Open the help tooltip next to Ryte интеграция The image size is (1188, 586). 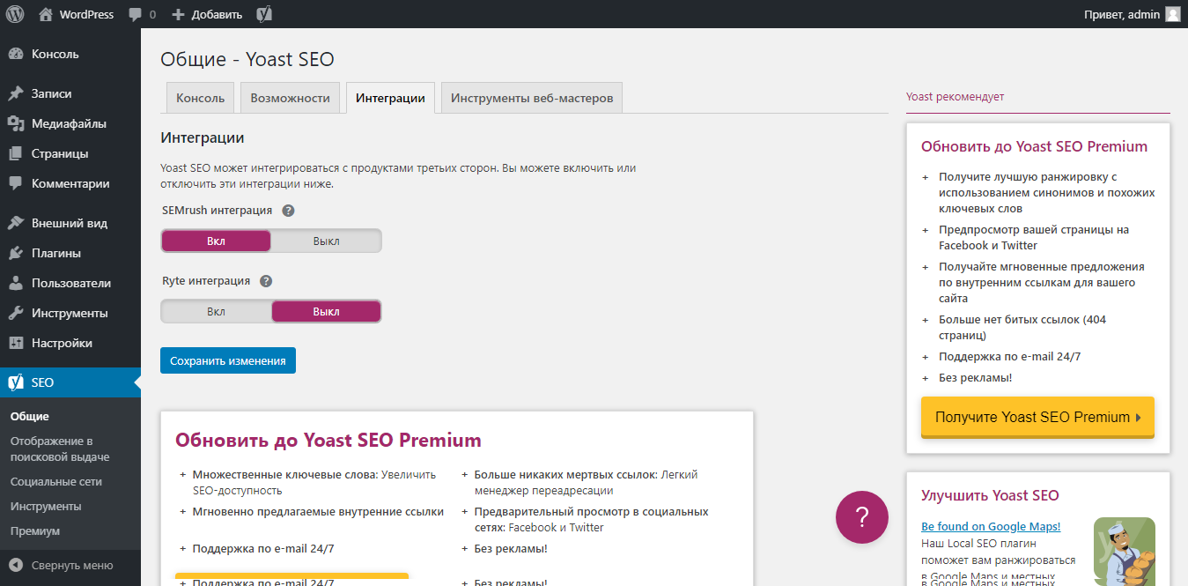coord(265,281)
